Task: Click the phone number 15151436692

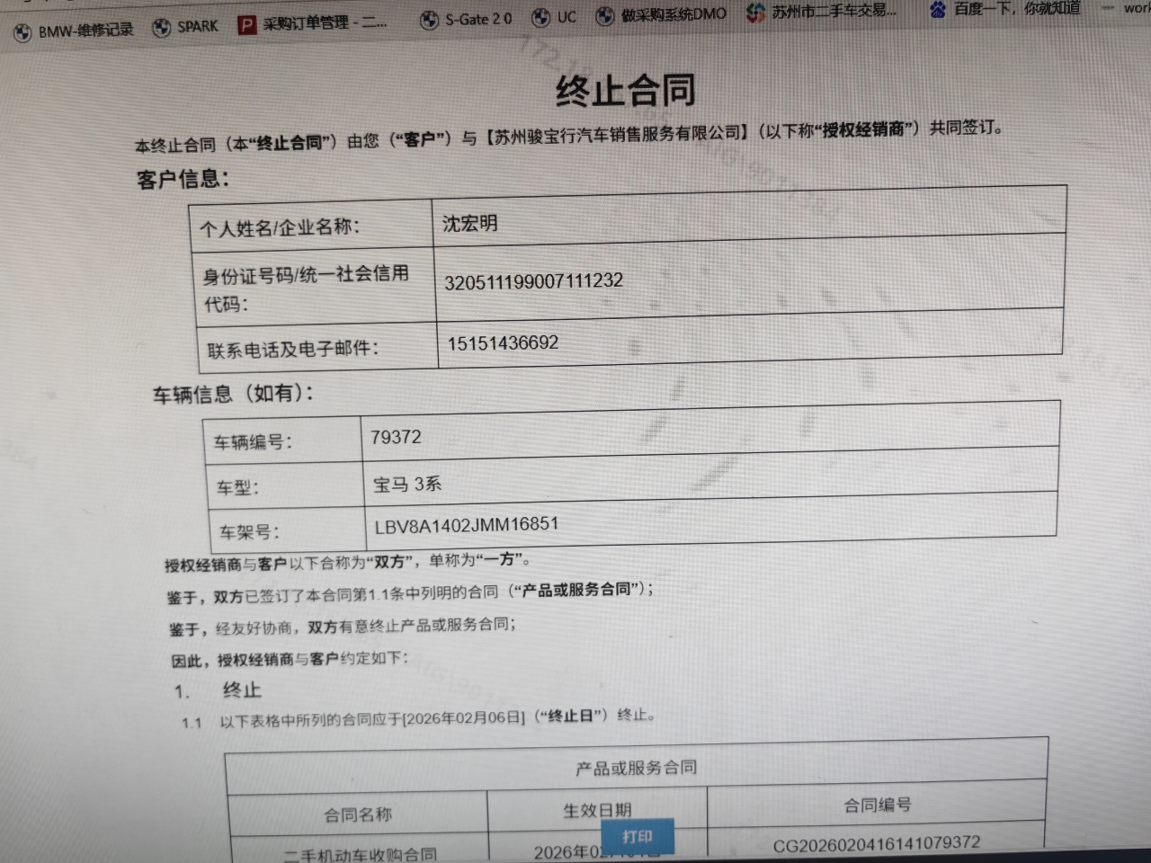Action: point(503,343)
